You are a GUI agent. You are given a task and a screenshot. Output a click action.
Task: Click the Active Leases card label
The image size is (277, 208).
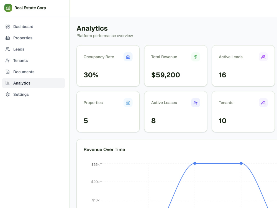point(164,103)
